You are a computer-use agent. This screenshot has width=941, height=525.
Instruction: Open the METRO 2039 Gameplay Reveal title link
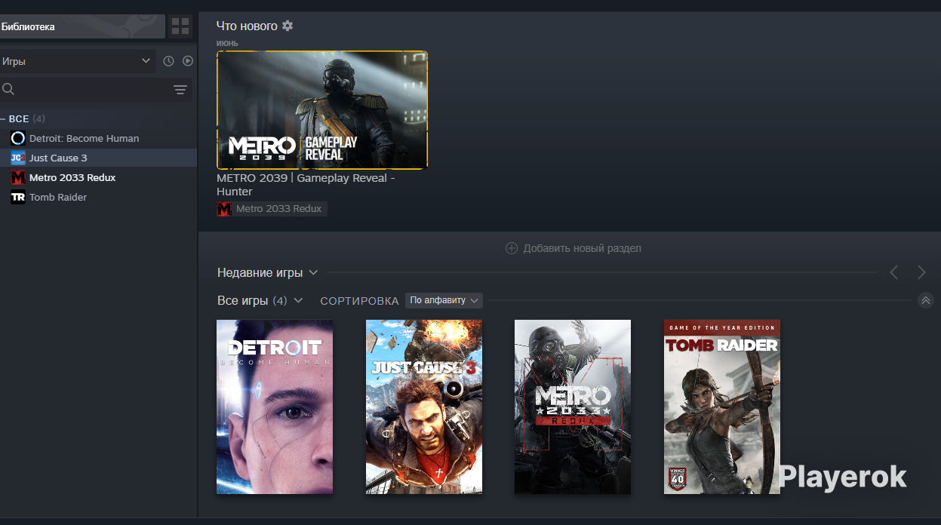coord(306,185)
